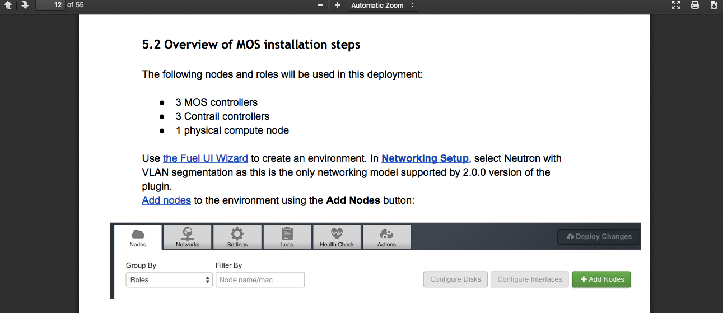723x313 pixels.
Task: Select the Nodes tab
Action: (x=138, y=237)
